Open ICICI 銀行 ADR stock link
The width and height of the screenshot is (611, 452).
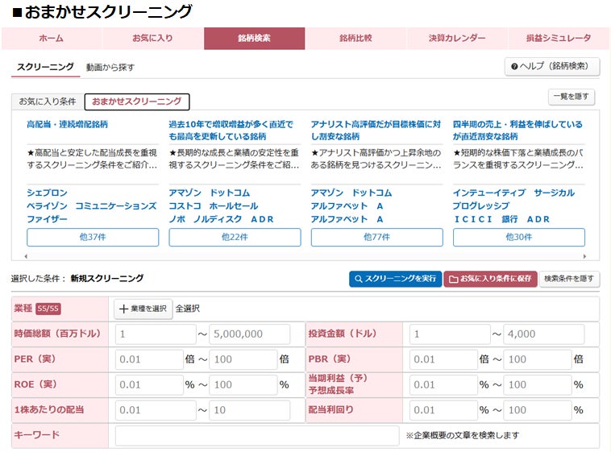point(502,219)
